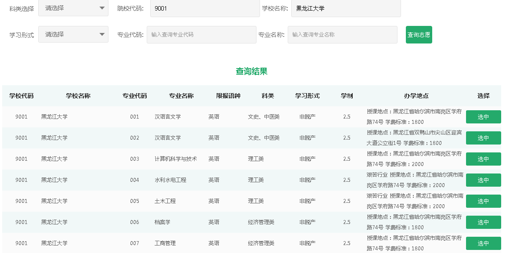
Task: Pick 006 档案学 using 选中 button
Action: 483,222
